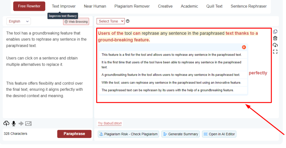The height and width of the screenshot is (148, 286).
Task: Toggle the Web Browsing option
Action: pyautogui.click(x=76, y=22)
